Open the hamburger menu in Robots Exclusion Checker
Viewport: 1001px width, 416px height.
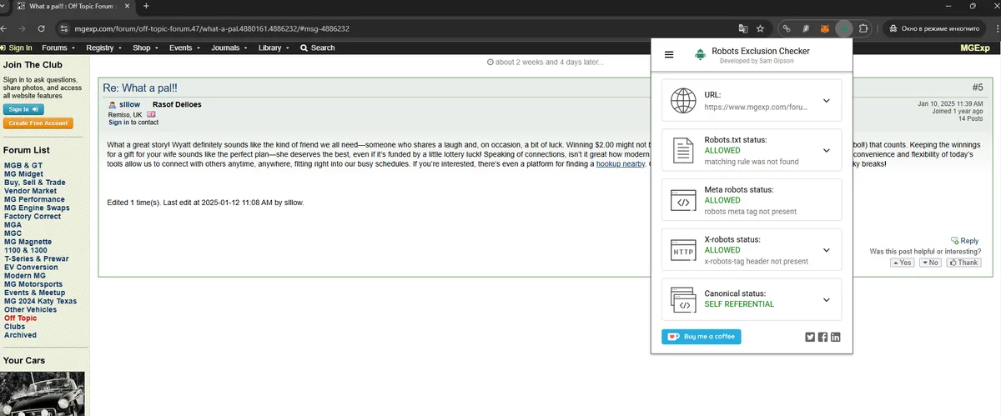(x=669, y=55)
